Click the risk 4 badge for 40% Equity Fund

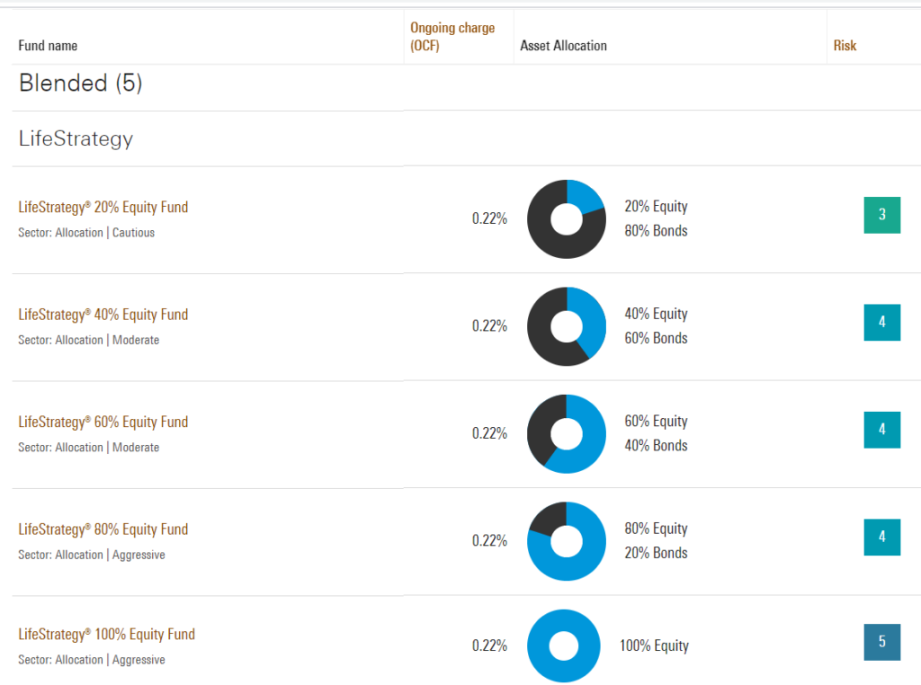881,322
